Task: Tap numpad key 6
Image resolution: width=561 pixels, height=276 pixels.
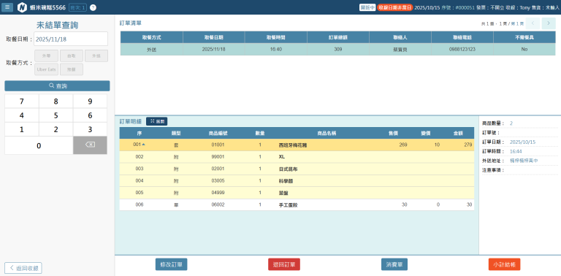Action: coord(90,115)
